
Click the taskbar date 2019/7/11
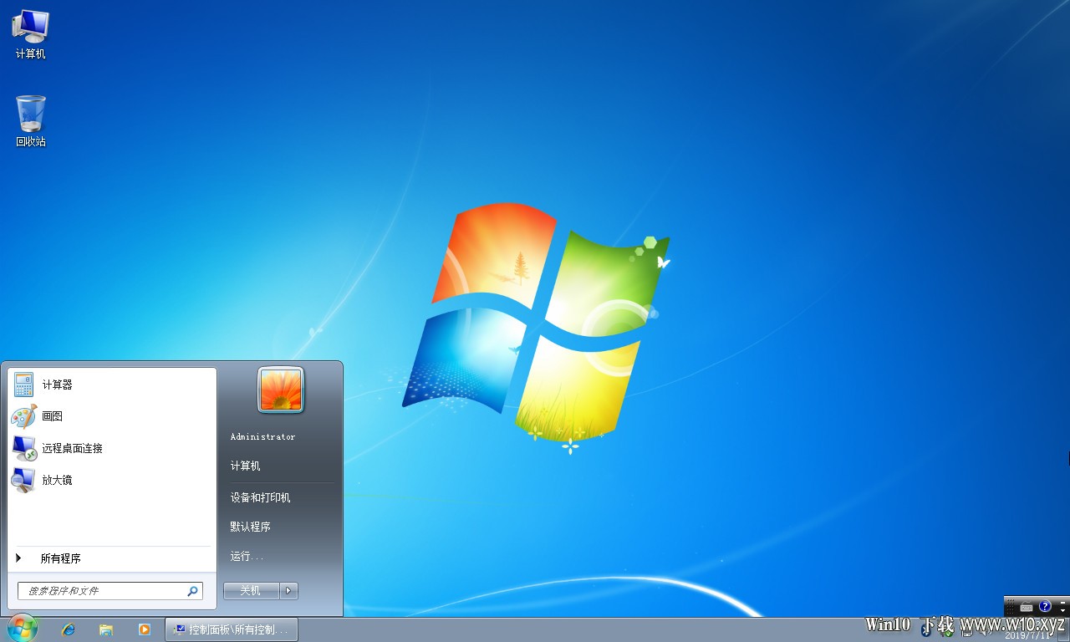[x=1027, y=636]
